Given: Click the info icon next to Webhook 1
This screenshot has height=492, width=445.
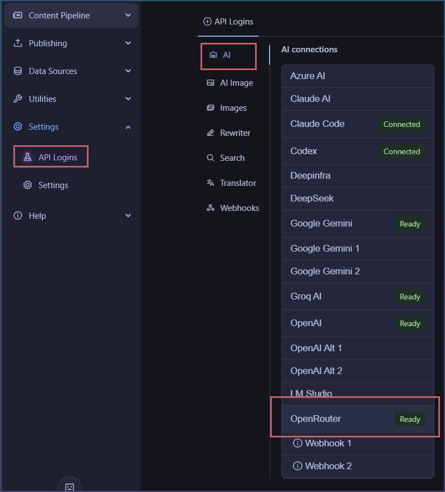Looking at the screenshot, I should click(x=297, y=443).
